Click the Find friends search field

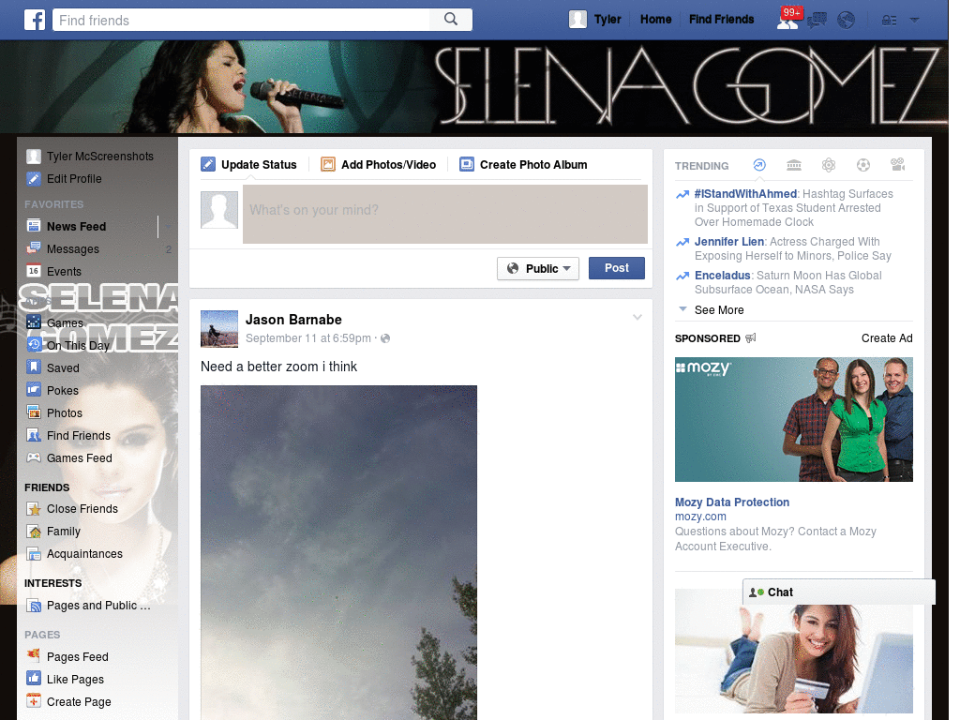(x=244, y=19)
